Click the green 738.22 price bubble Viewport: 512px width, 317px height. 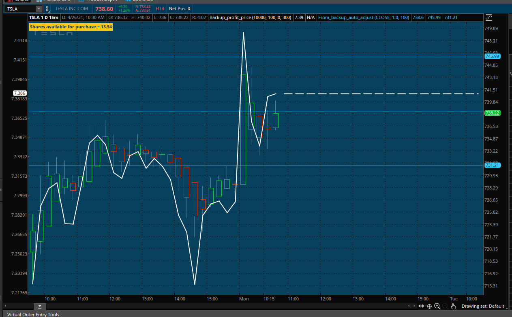(x=493, y=113)
